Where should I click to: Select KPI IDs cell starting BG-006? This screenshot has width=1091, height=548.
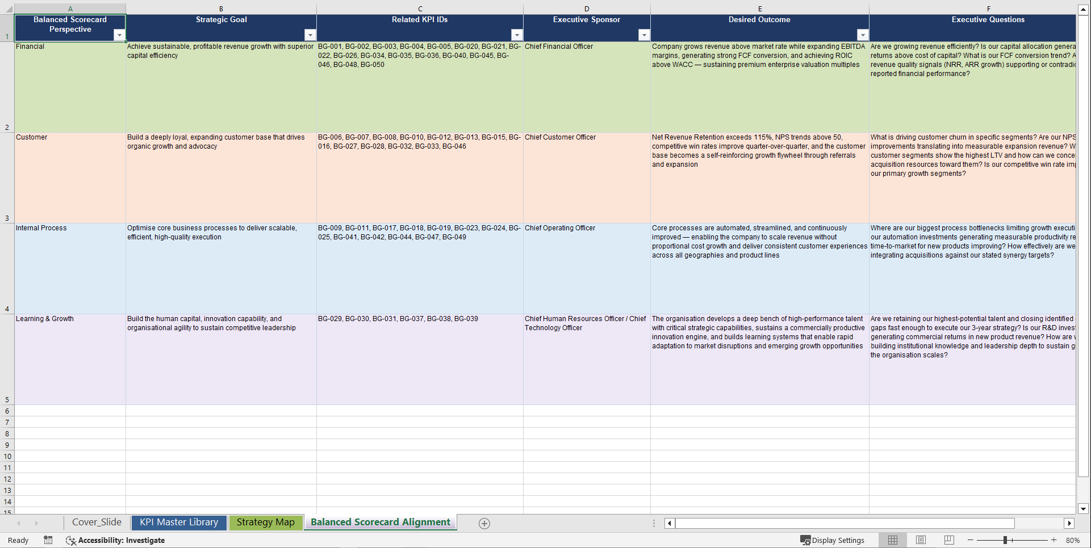point(420,178)
